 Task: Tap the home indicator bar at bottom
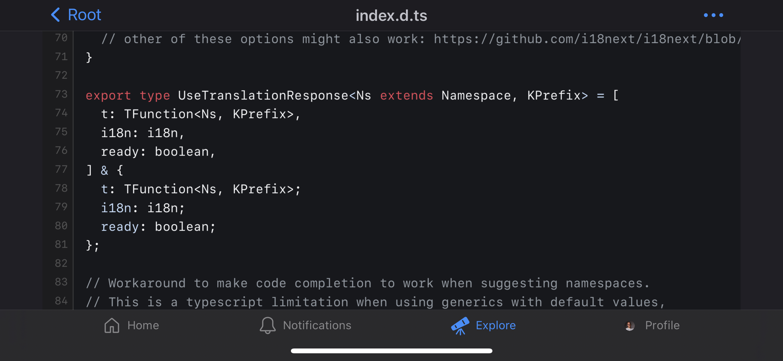tap(392, 351)
